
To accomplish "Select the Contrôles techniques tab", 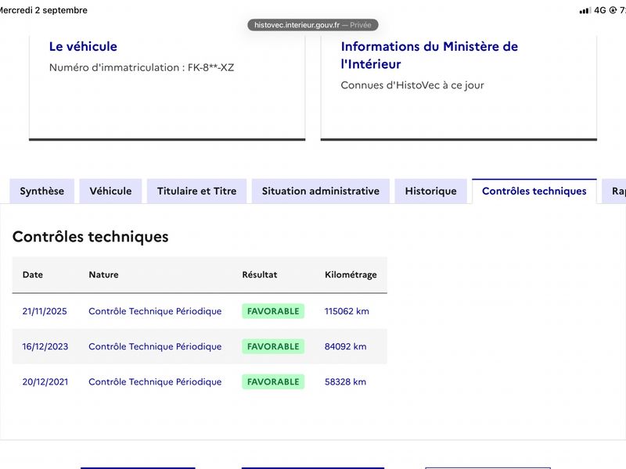I will click(x=534, y=191).
